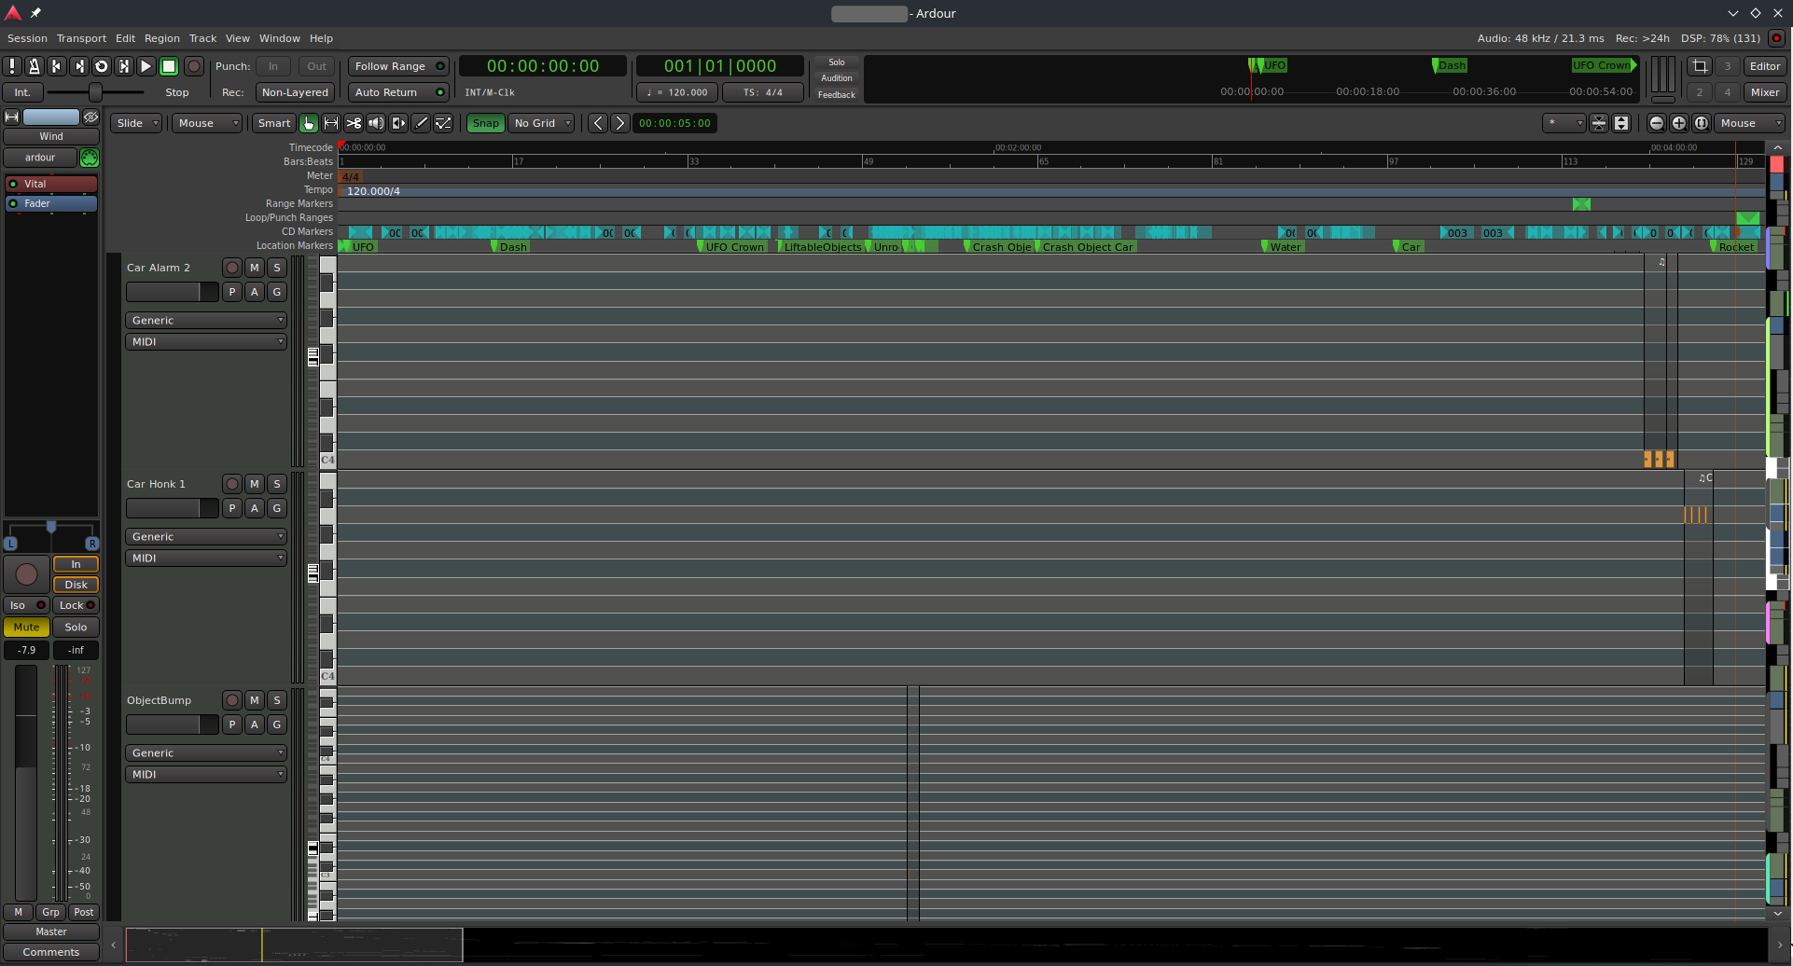The width and height of the screenshot is (1793, 966).
Task: Switch to the Mixer window
Action: (1764, 92)
